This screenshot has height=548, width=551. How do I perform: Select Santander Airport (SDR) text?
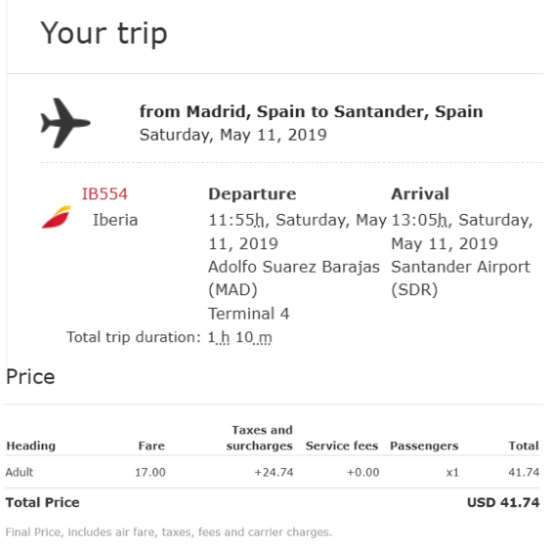click(460, 278)
